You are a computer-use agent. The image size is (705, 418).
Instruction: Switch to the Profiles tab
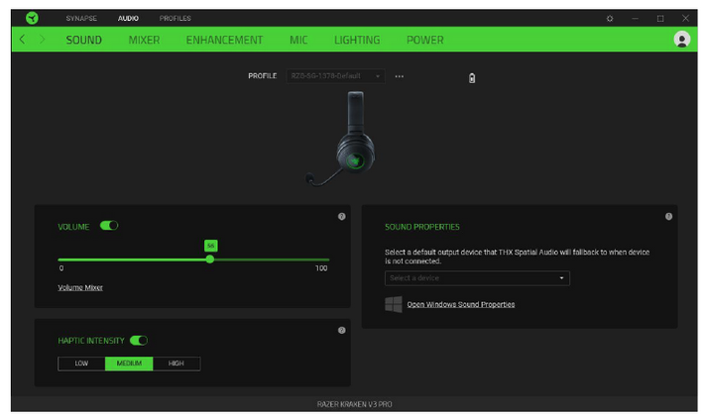coord(175,19)
